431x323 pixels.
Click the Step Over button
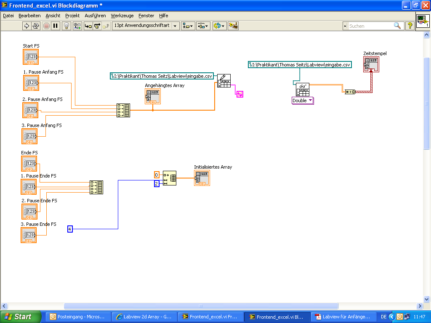(97, 26)
